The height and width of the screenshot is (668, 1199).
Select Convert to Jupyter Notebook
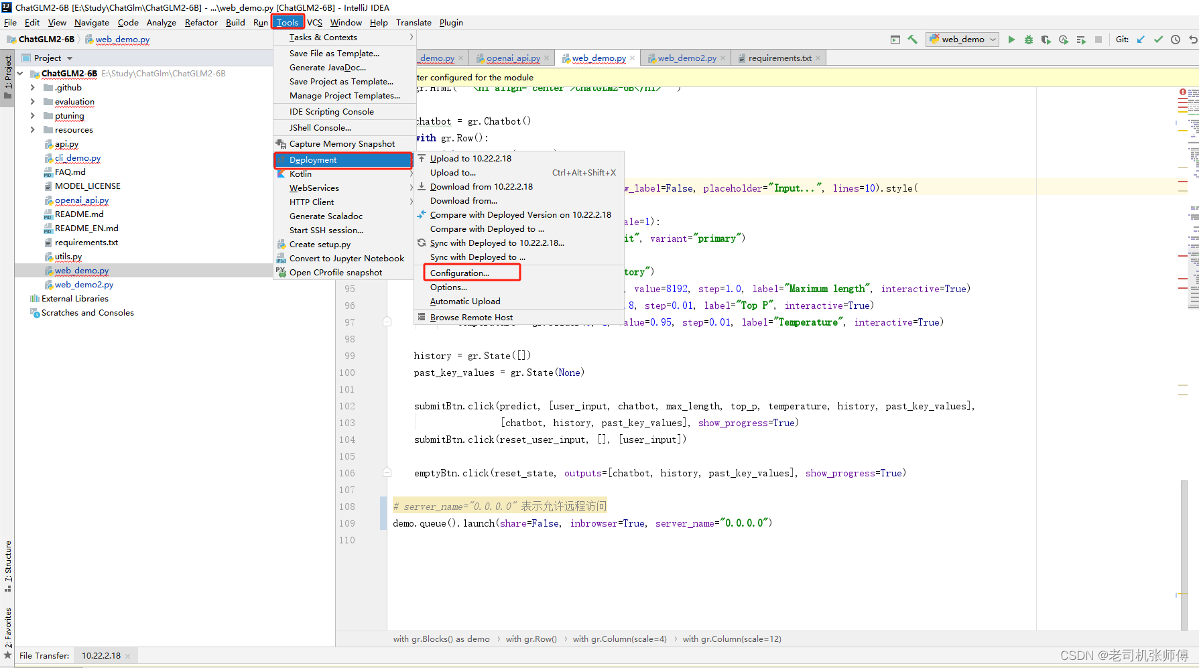coord(346,259)
